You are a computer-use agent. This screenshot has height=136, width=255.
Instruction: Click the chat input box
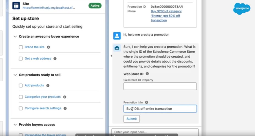[155, 132]
